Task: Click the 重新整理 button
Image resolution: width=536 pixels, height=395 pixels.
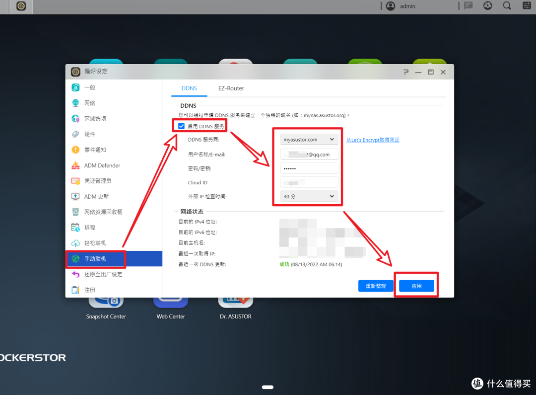Action: pyautogui.click(x=376, y=286)
